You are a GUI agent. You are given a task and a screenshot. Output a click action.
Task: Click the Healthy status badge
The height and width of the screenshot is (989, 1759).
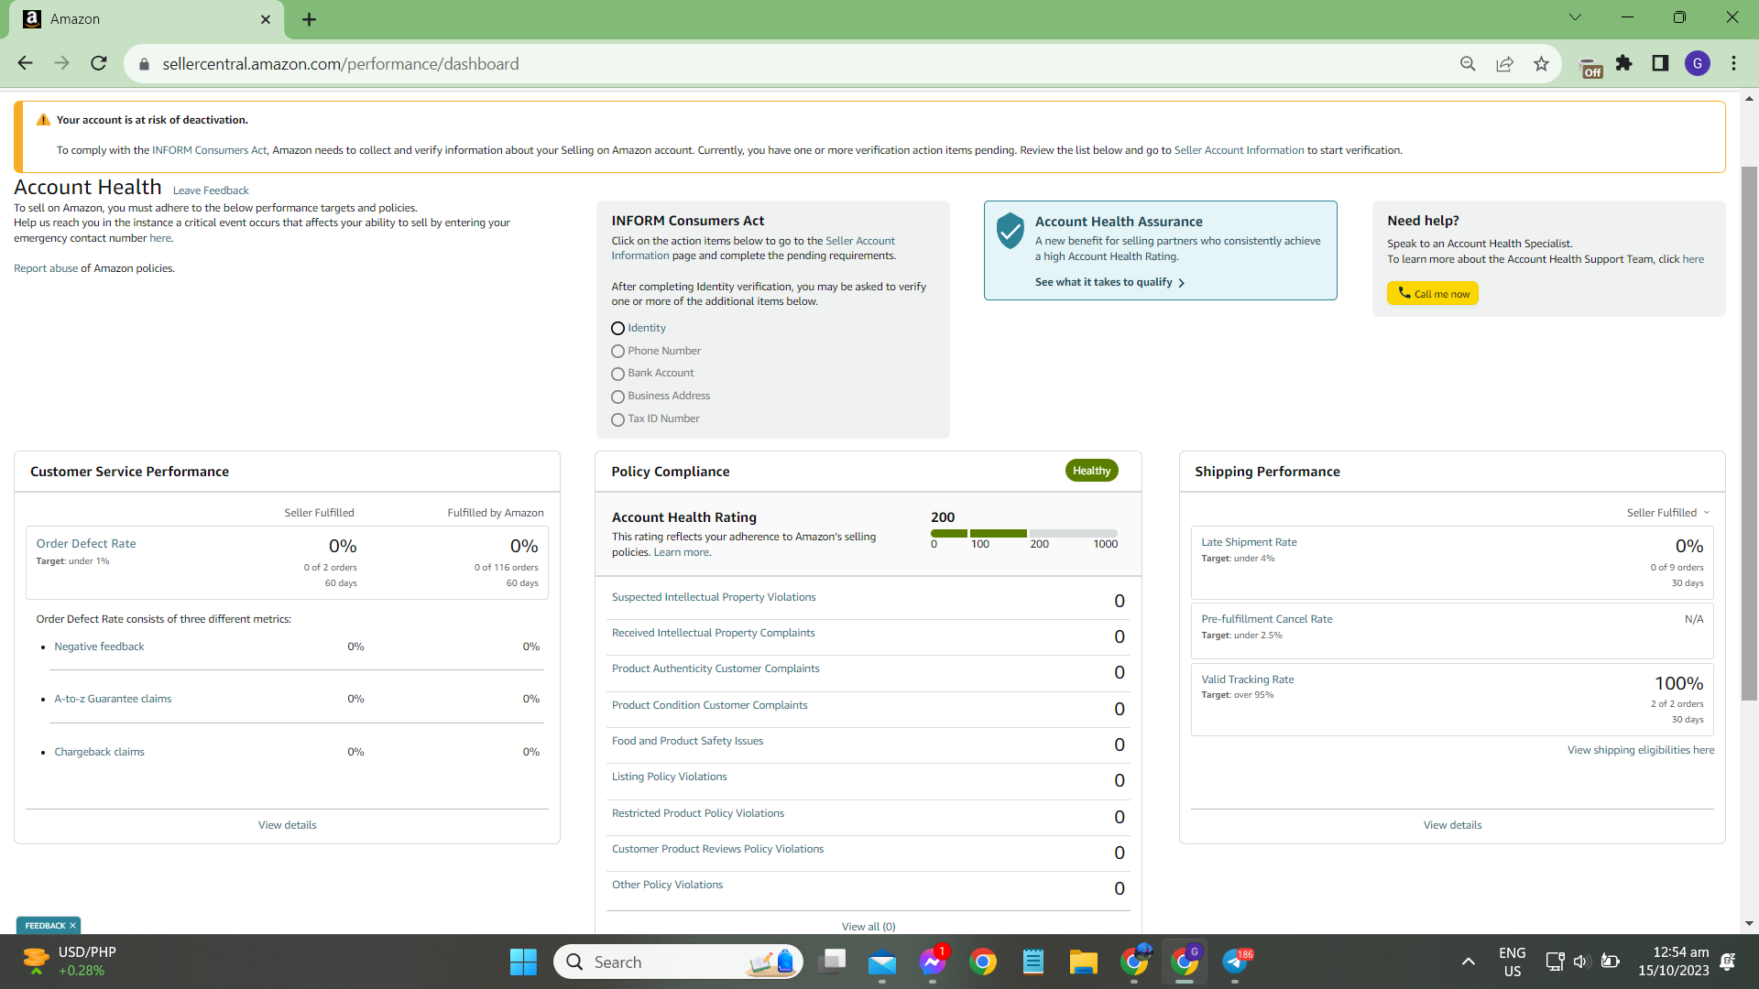pyautogui.click(x=1091, y=471)
